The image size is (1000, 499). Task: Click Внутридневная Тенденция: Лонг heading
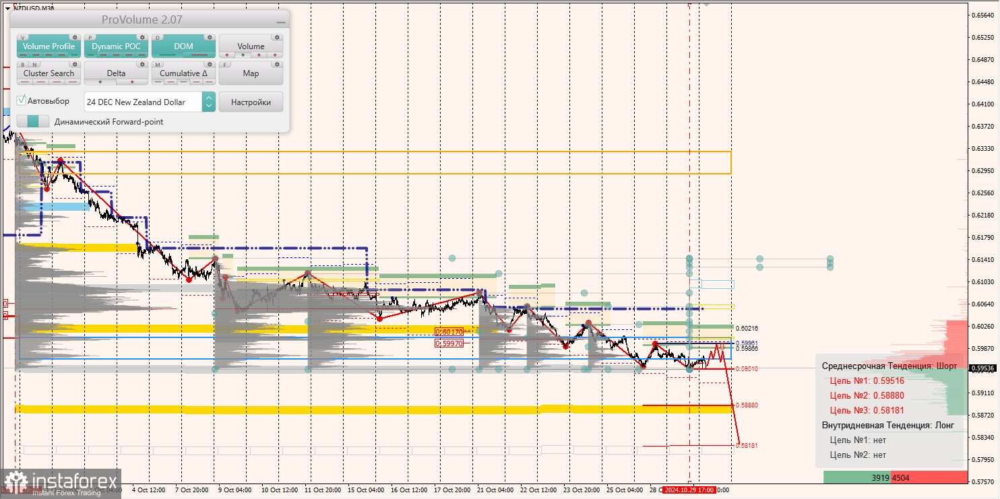pos(888,425)
